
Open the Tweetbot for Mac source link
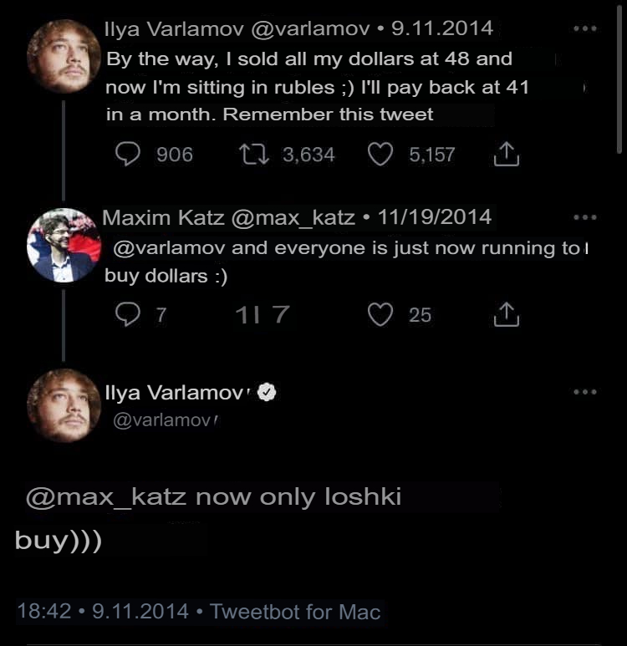click(x=295, y=611)
